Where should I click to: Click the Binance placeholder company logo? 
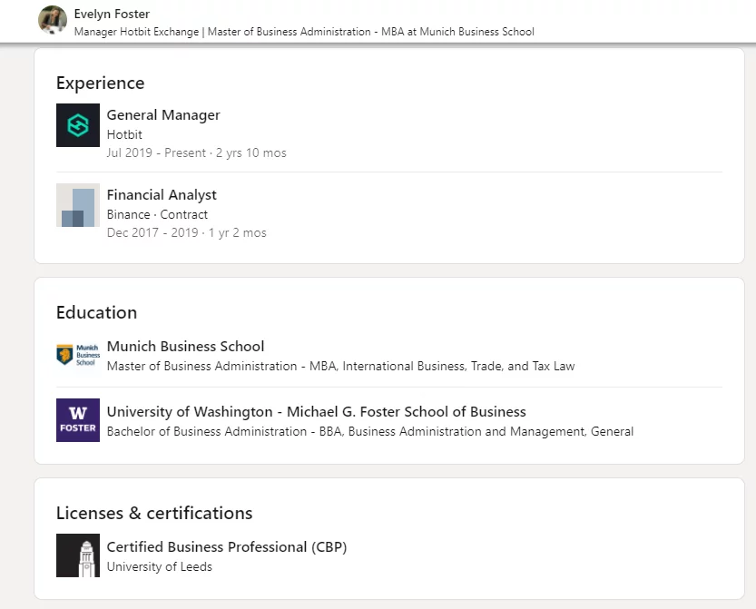[x=78, y=205]
